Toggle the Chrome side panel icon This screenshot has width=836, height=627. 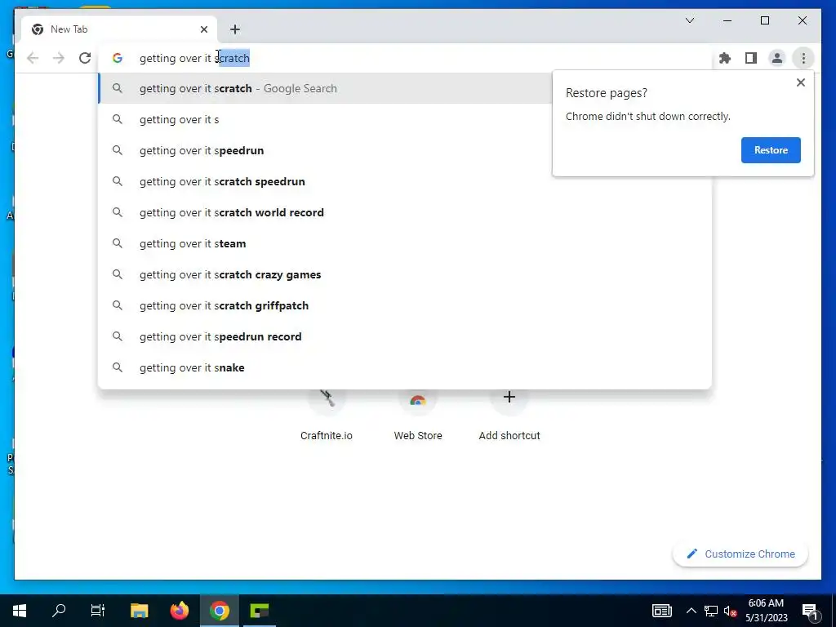[x=751, y=58]
